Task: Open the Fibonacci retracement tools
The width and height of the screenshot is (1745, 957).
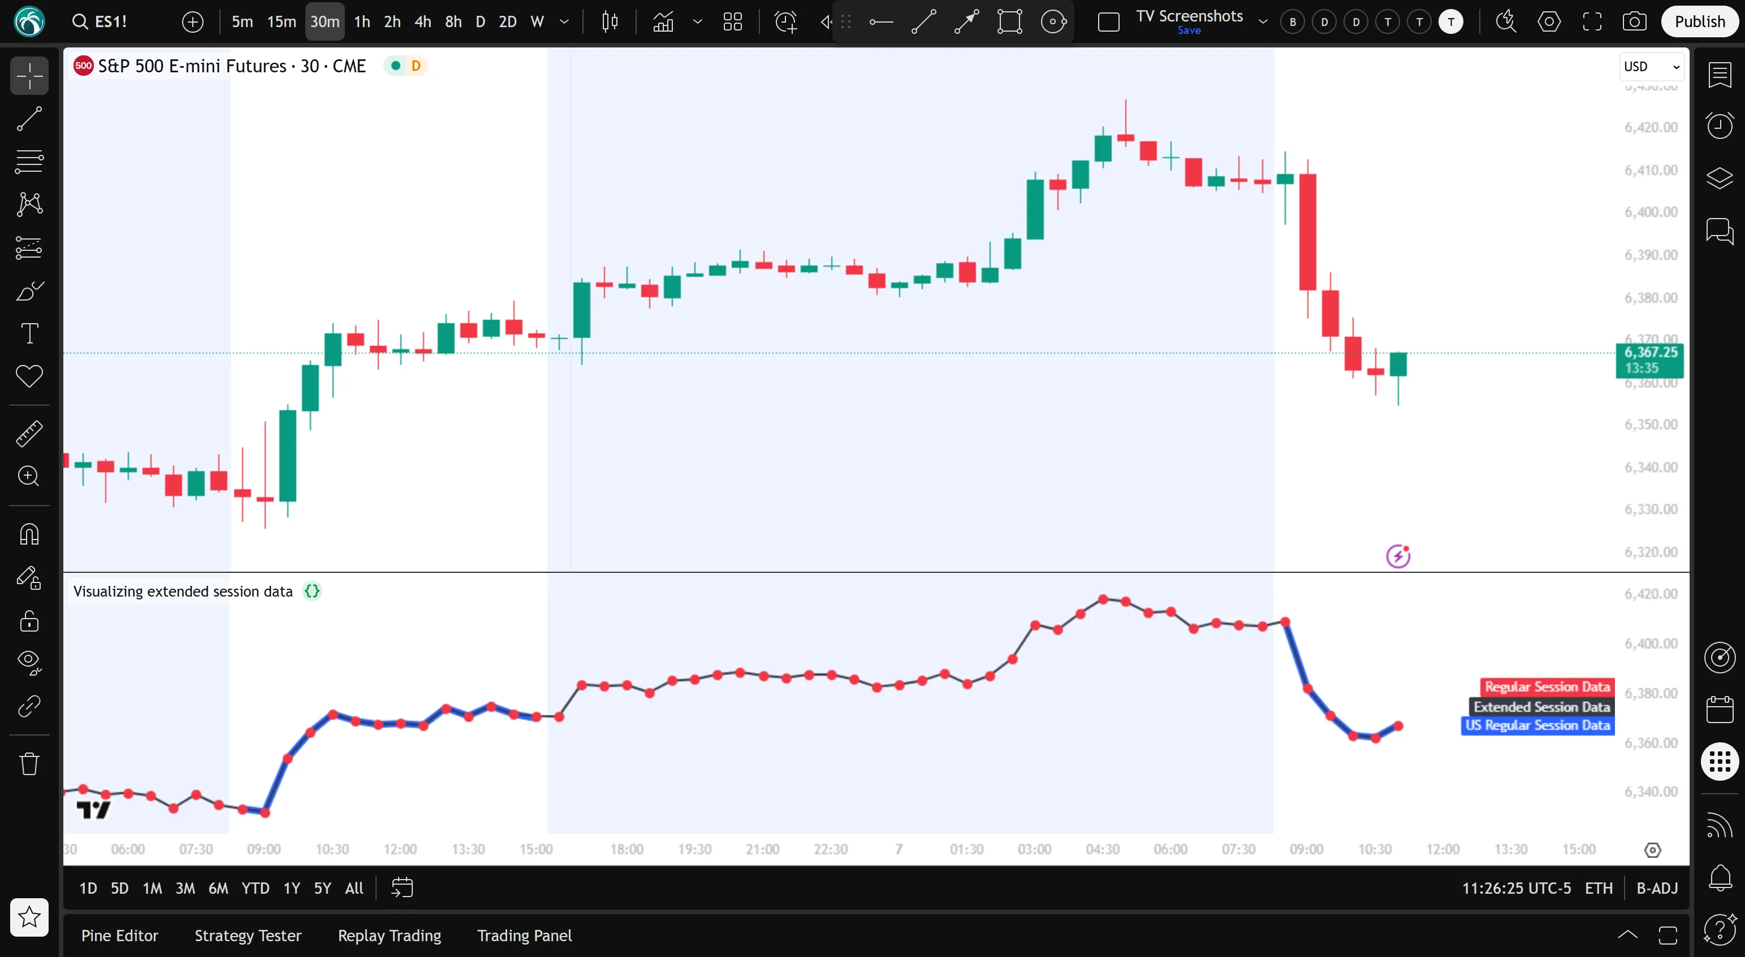Action: point(29,162)
